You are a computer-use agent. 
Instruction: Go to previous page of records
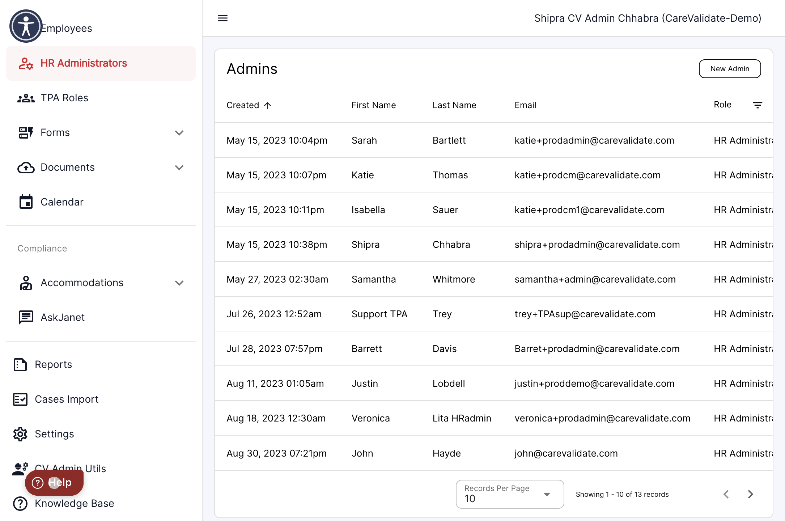(726, 494)
